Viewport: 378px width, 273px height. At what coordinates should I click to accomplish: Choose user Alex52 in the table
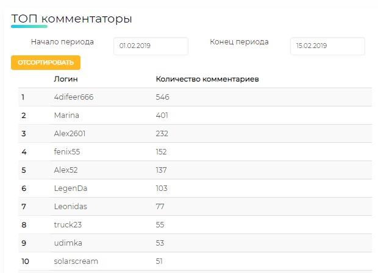click(66, 170)
